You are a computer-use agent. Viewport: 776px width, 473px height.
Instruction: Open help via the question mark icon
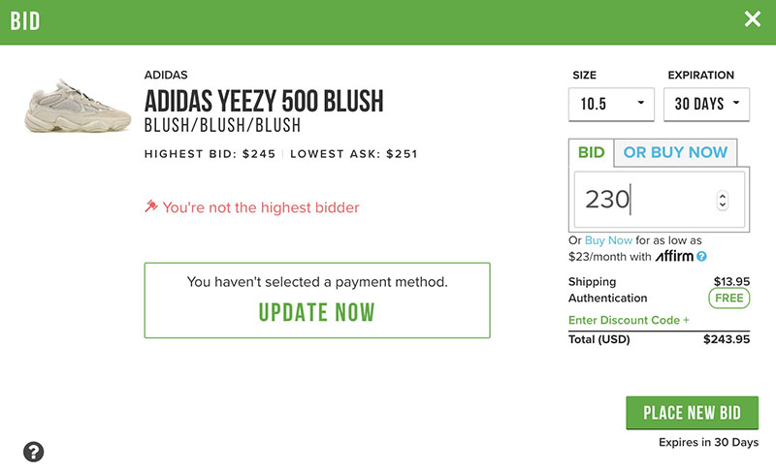(34, 451)
